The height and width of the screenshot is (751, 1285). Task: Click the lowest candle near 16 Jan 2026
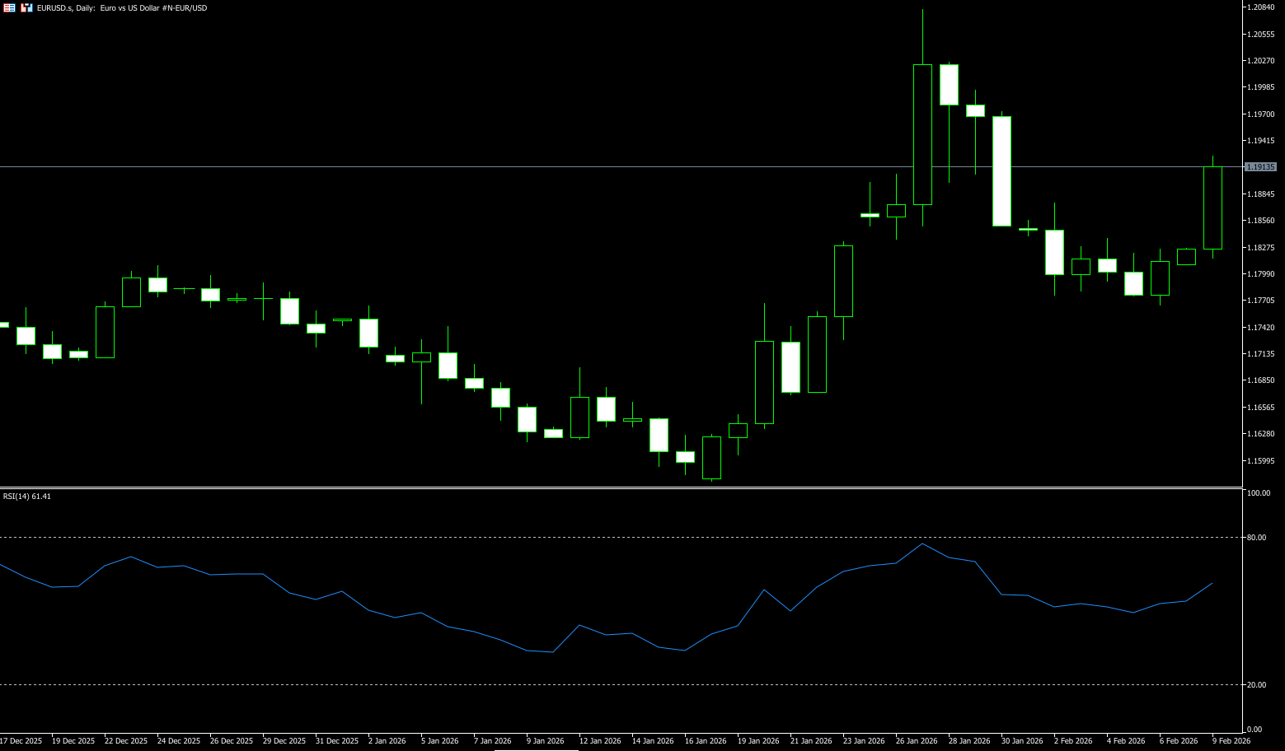pos(711,458)
